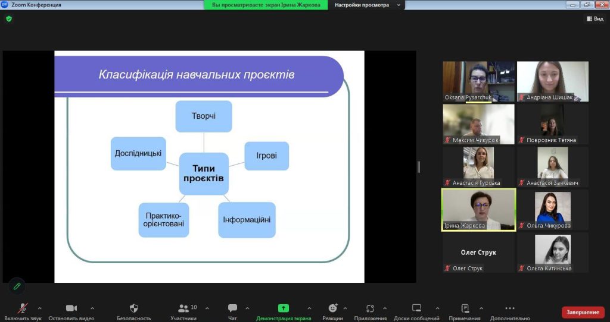Click the divider handle between screen and gallery

click(x=419, y=167)
